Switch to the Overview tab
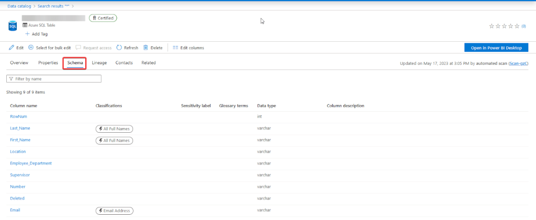This screenshot has height=220, width=536. click(19, 63)
